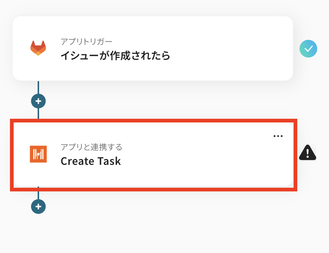
Task: Click empty canvas below the bottom plus button
Action: (38, 232)
